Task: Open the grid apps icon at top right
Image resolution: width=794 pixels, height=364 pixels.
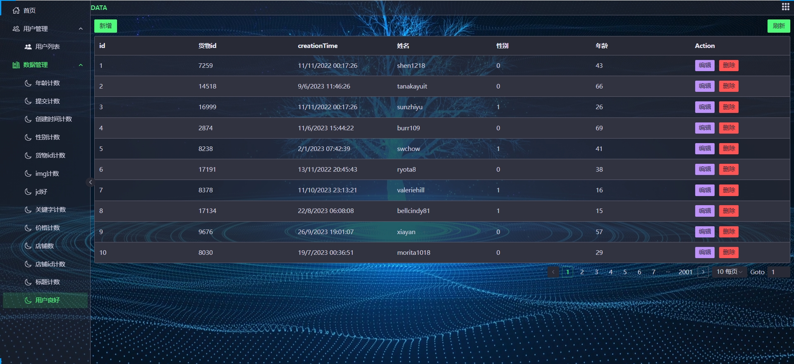Action: coord(785,7)
